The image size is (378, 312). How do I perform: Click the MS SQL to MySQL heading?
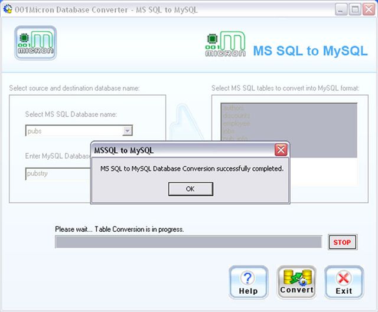(x=310, y=51)
